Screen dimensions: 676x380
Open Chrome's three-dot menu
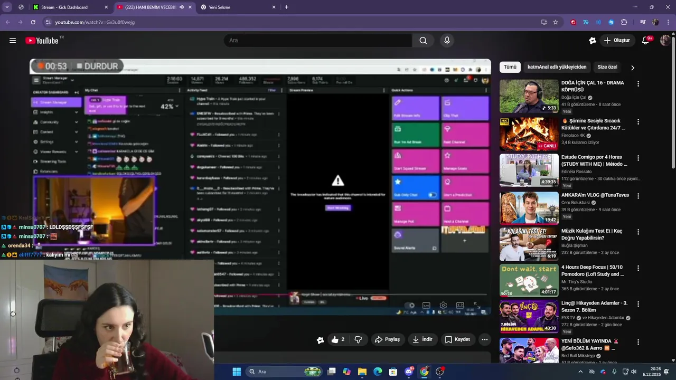(668, 22)
